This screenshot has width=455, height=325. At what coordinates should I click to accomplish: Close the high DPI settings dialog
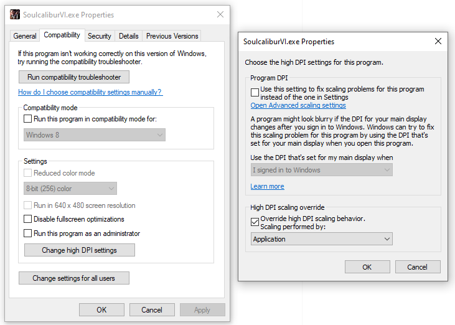[438, 42]
